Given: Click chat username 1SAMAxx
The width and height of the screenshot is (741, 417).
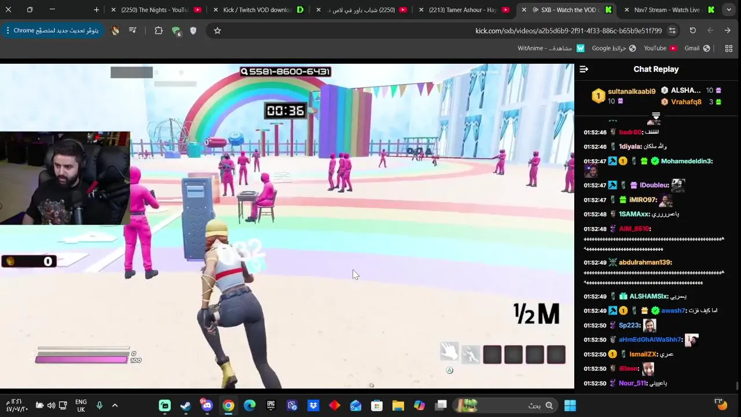Looking at the screenshot, I should [634, 214].
